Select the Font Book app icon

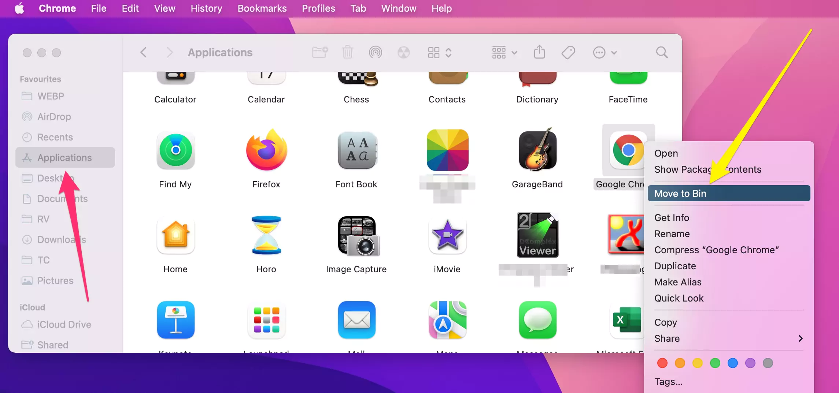pyautogui.click(x=357, y=150)
